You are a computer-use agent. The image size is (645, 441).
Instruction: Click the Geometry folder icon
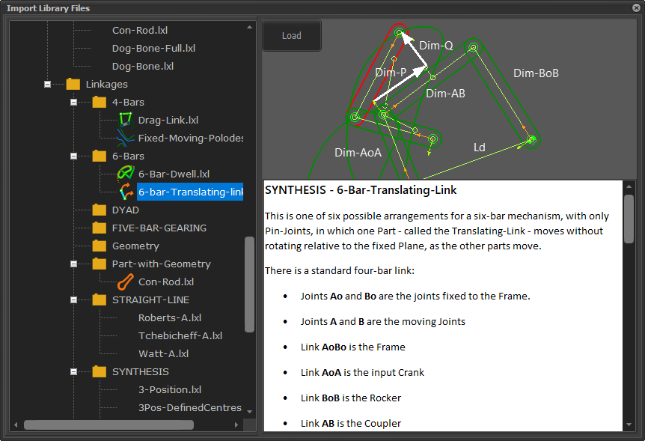[100, 246]
